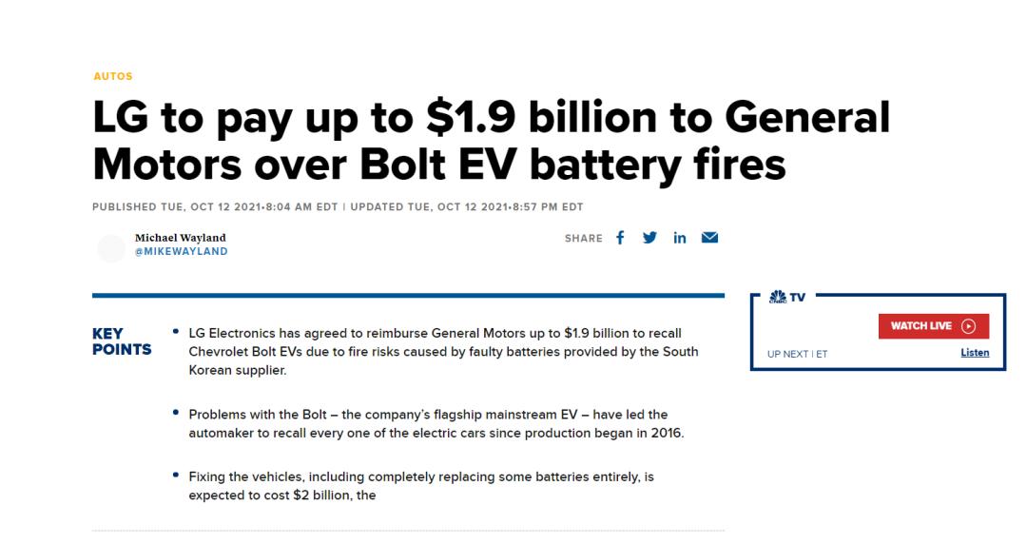Viewport: 1027px width, 544px height.
Task: Visit @MIKEWAYLAND Twitter handle link
Action: coord(182,252)
